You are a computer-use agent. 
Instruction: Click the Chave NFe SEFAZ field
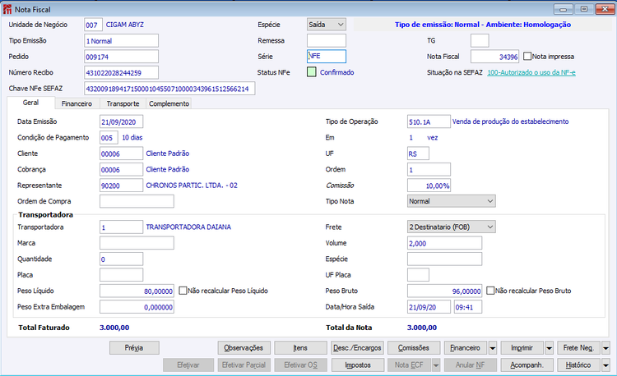coord(169,89)
